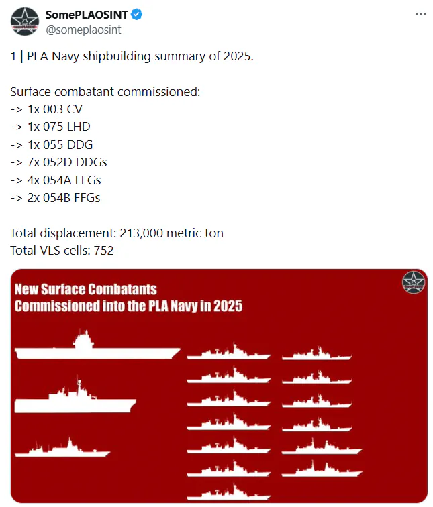Click the star logo watermark in the image

(x=414, y=282)
